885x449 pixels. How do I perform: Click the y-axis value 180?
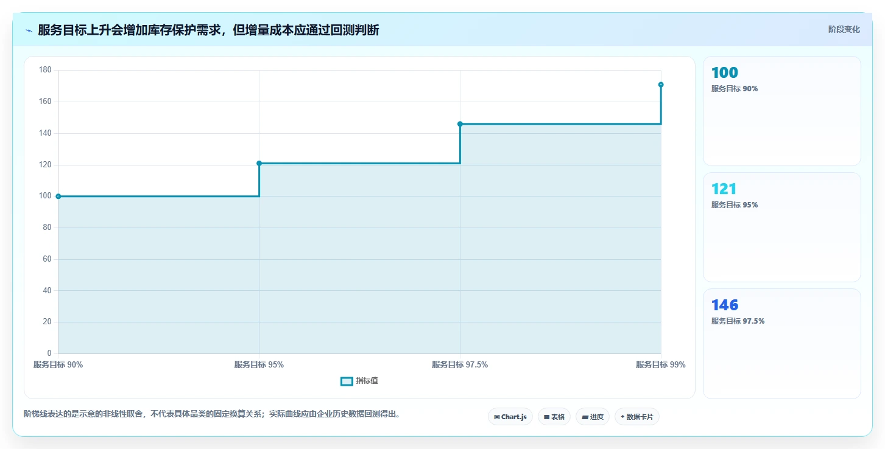46,70
